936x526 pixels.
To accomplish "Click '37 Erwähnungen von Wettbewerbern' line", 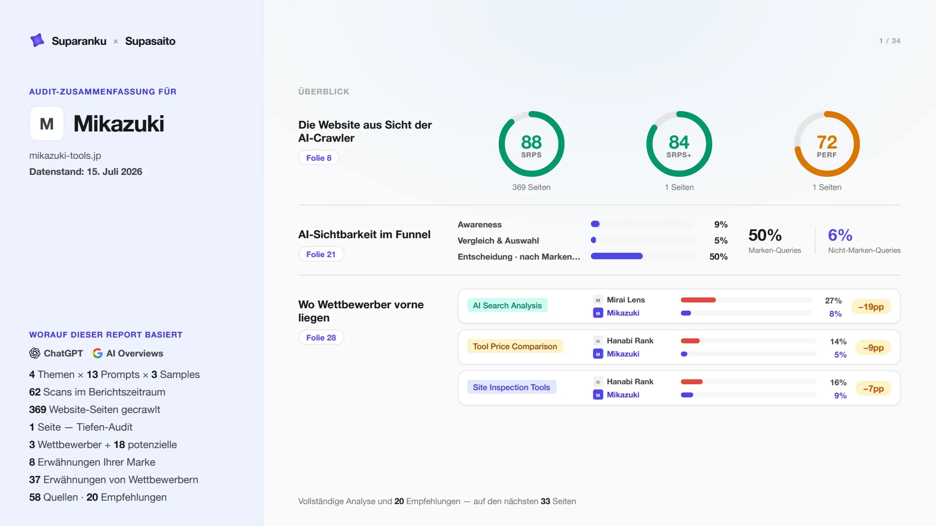I will click(114, 480).
